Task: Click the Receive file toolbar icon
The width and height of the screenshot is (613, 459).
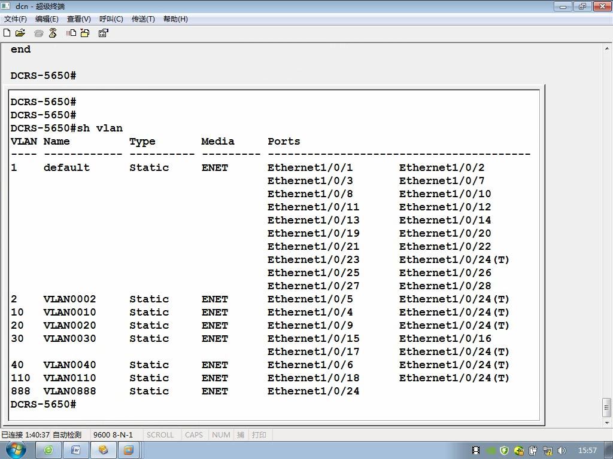Action: (85, 33)
